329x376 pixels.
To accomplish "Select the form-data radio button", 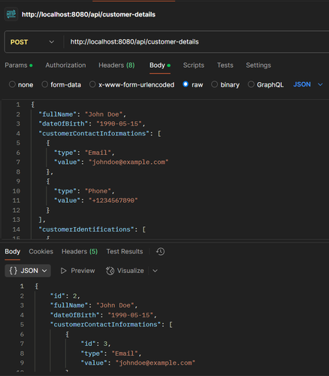I will [45, 84].
